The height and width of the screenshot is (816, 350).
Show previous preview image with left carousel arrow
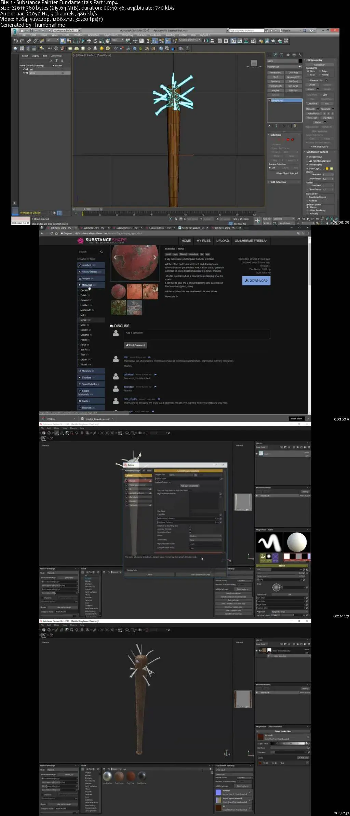coord(115,257)
